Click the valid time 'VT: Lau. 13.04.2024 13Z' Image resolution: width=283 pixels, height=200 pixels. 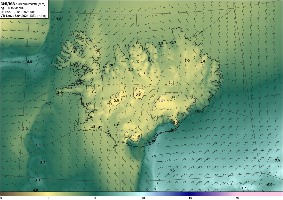click(x=17, y=16)
